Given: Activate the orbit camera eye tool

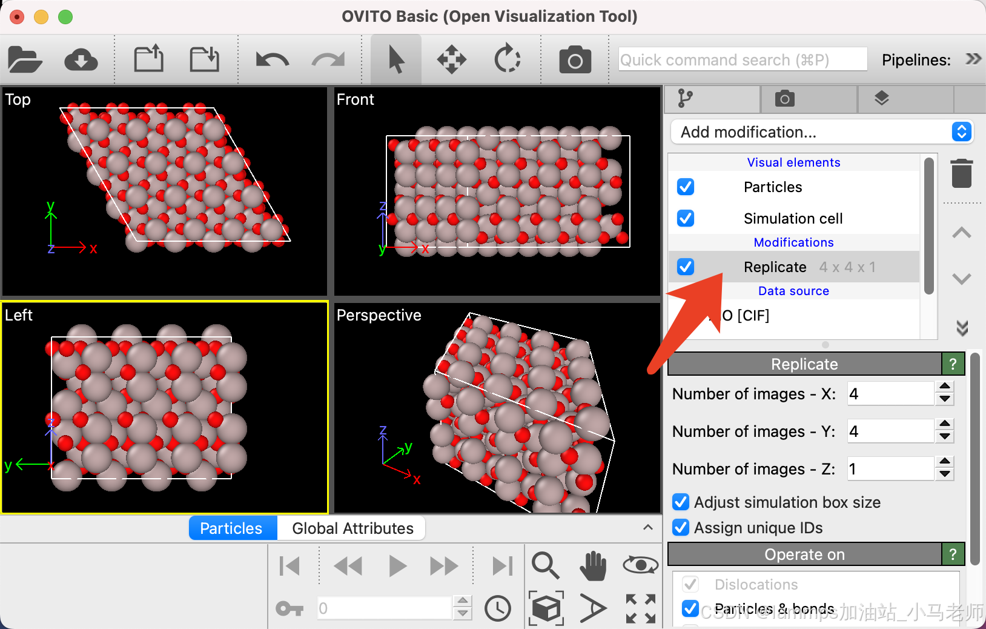Looking at the screenshot, I should tap(641, 565).
